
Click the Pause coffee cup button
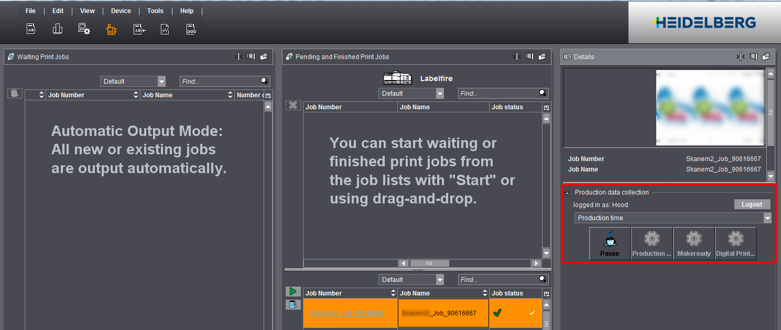(x=610, y=244)
